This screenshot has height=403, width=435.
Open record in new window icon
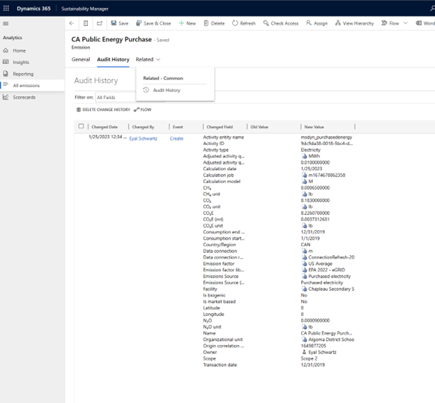pyautogui.click(x=100, y=23)
